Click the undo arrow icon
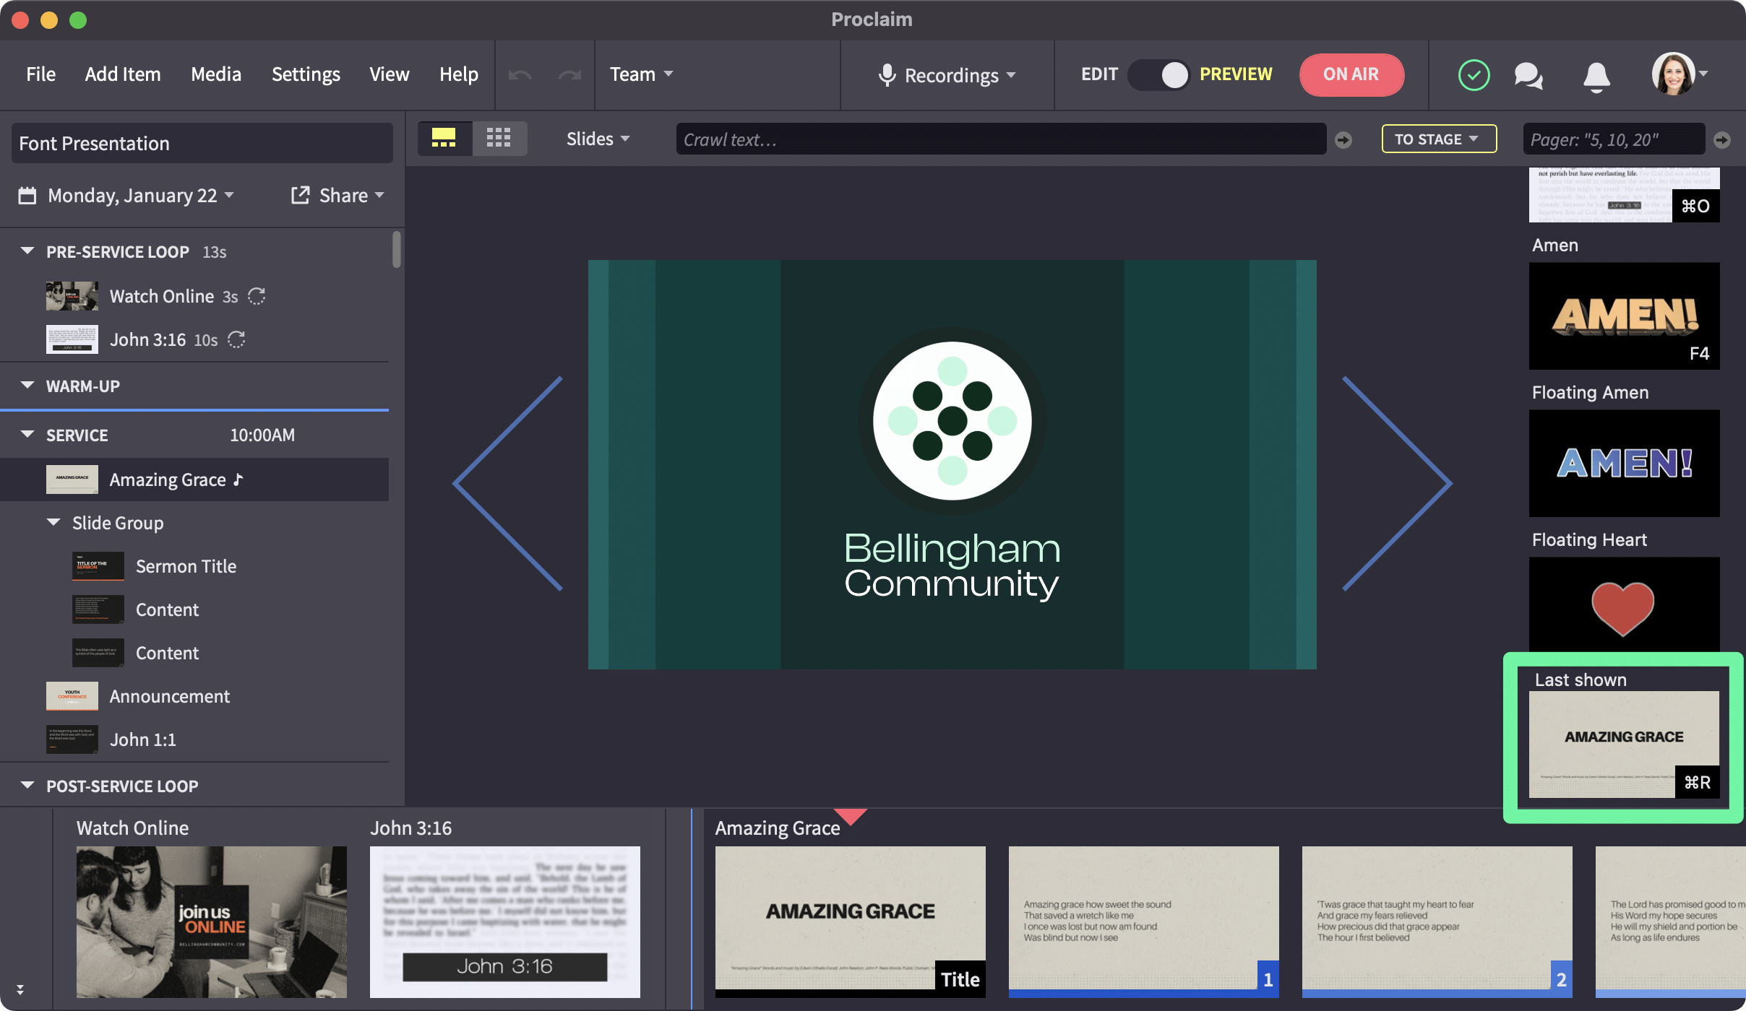1746x1011 pixels. click(519, 74)
